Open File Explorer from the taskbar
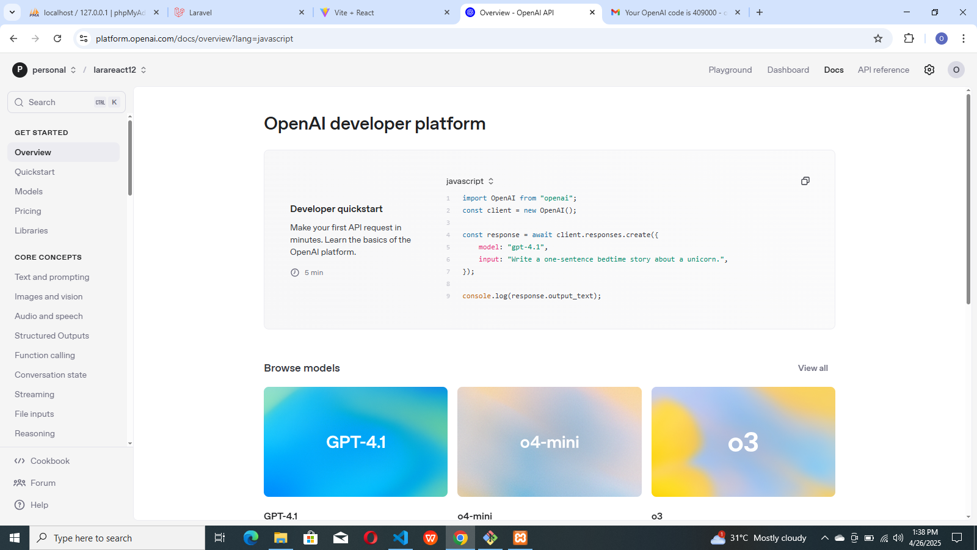The width and height of the screenshot is (977, 550). click(x=280, y=538)
